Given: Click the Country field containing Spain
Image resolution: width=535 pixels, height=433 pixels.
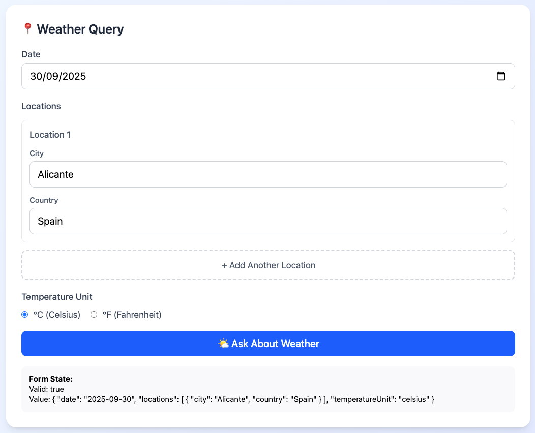Looking at the screenshot, I should [268, 221].
